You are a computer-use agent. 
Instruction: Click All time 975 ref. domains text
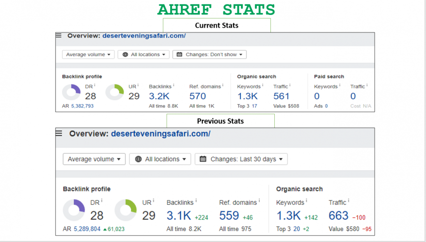point(235,229)
